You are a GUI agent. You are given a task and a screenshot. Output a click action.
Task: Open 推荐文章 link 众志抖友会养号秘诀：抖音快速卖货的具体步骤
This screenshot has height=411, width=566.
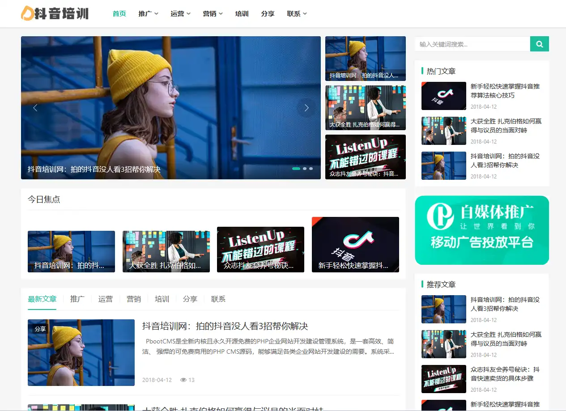click(x=505, y=374)
